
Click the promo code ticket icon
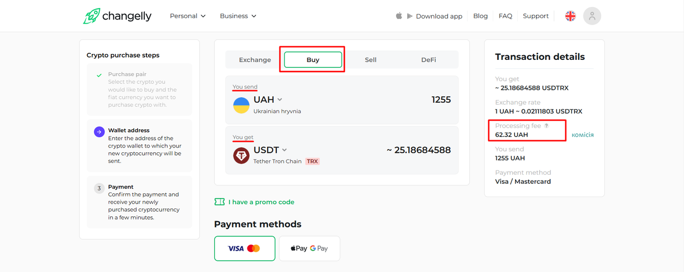coord(219,202)
